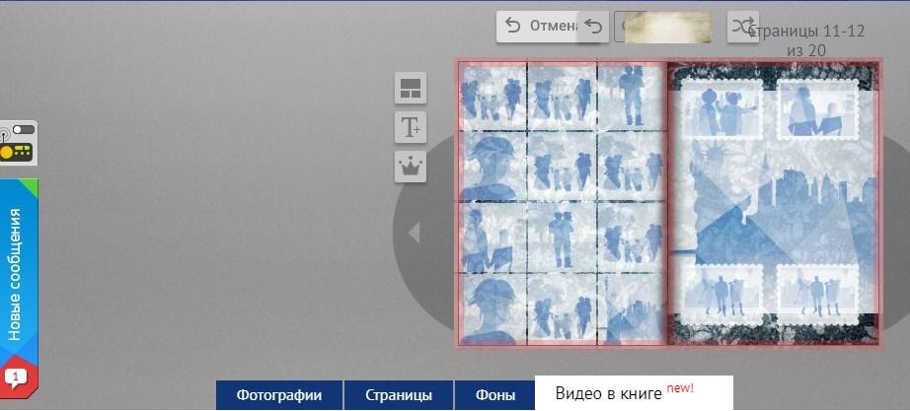
Task: Open the Фоны backgrounds tab
Action: pyautogui.click(x=494, y=395)
